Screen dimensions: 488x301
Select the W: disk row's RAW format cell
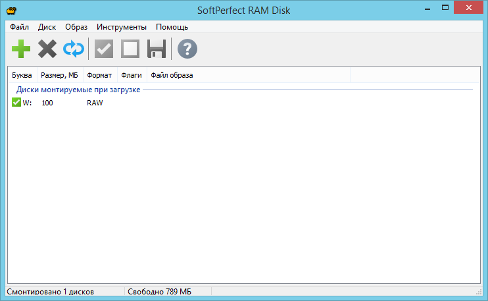pyautogui.click(x=95, y=103)
